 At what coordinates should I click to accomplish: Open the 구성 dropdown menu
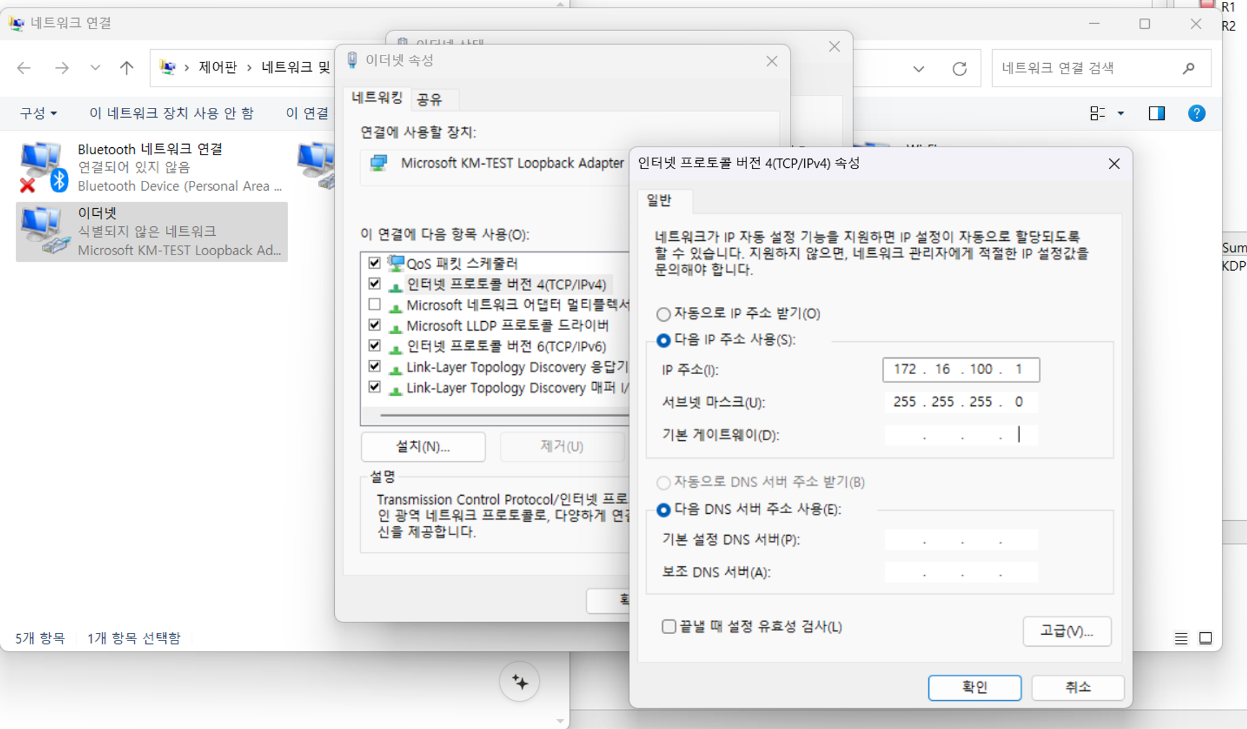pos(38,113)
